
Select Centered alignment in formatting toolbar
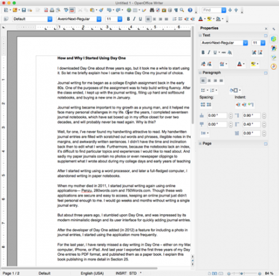click(154, 19)
